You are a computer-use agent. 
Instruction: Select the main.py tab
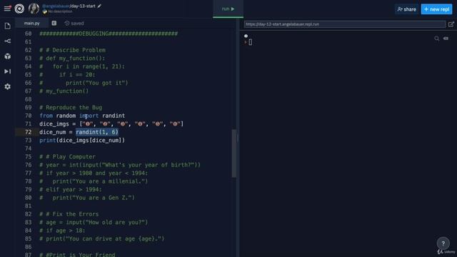[x=31, y=23]
